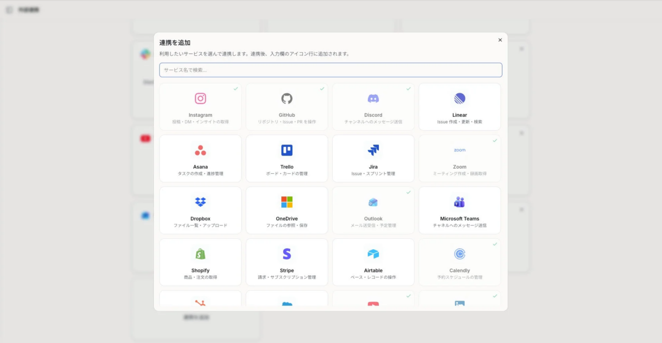Click the connected checkmark on Zoom card
The image size is (662, 343).
(x=495, y=140)
